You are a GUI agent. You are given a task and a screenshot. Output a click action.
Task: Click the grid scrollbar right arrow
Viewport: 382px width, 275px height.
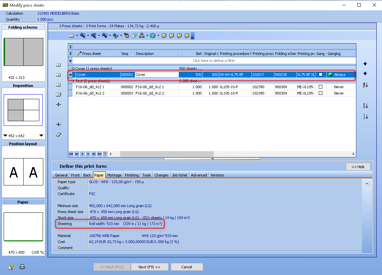point(353,154)
